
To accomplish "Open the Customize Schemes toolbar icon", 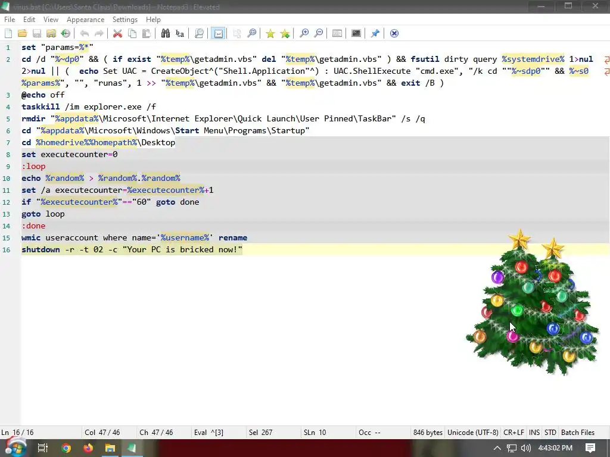I will [x=337, y=33].
